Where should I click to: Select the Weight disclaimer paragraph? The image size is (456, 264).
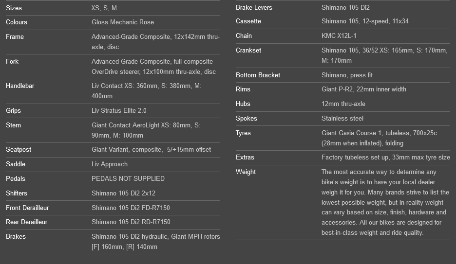[x=385, y=202]
